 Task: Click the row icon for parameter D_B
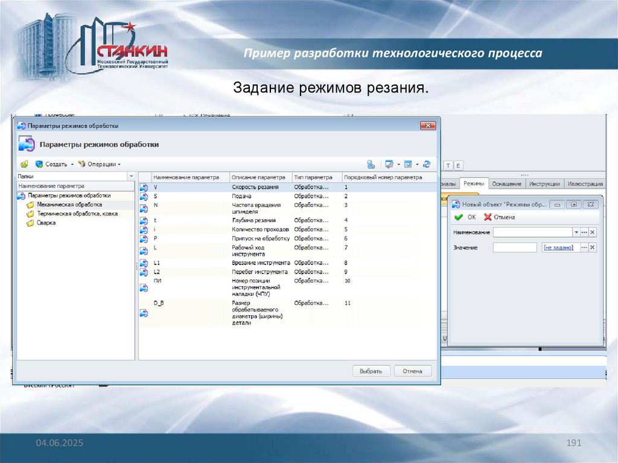point(144,313)
